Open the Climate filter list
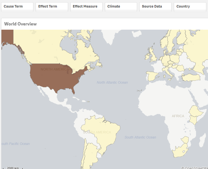This screenshot has width=208, height=169. (x=121, y=6)
